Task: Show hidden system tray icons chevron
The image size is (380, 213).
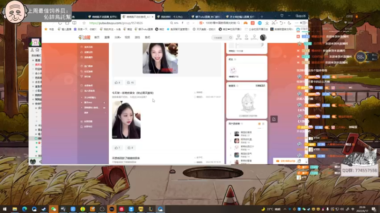Action: pos(285,209)
